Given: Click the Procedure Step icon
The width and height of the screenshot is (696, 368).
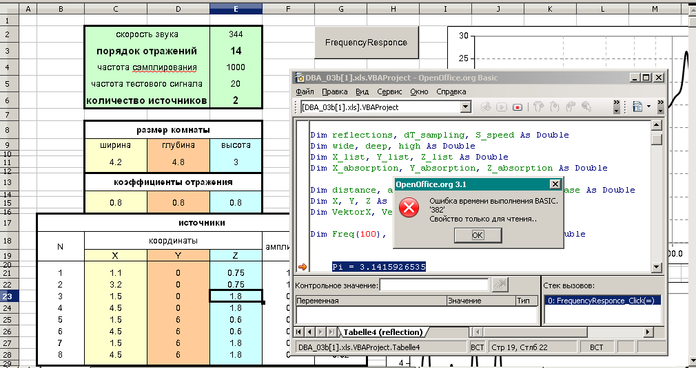Looking at the screenshot, I should 538,107.
